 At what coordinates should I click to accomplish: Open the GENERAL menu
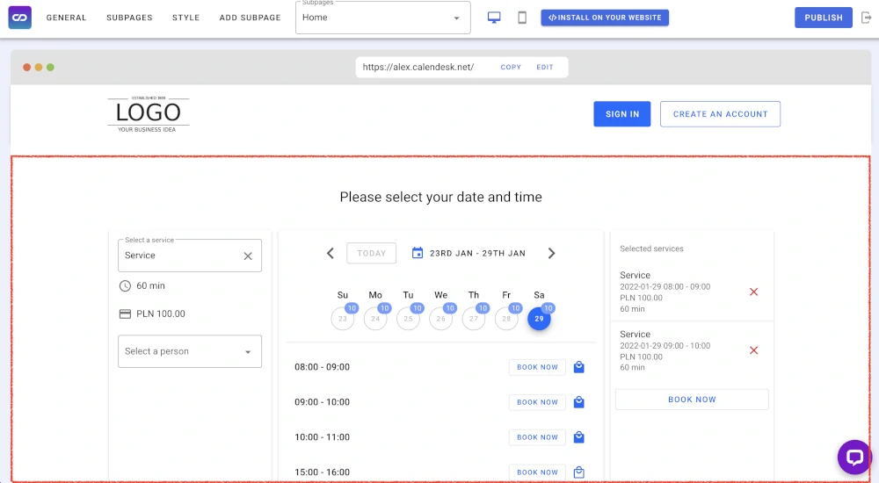[66, 18]
